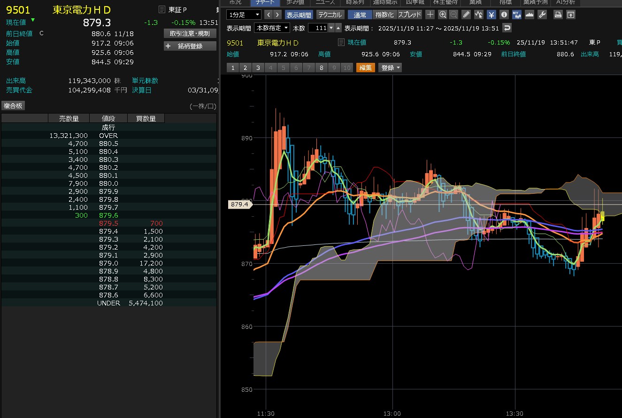Switch chart to 指数化 indexed mode
Screen dimensions: 622x418
tap(385, 15)
